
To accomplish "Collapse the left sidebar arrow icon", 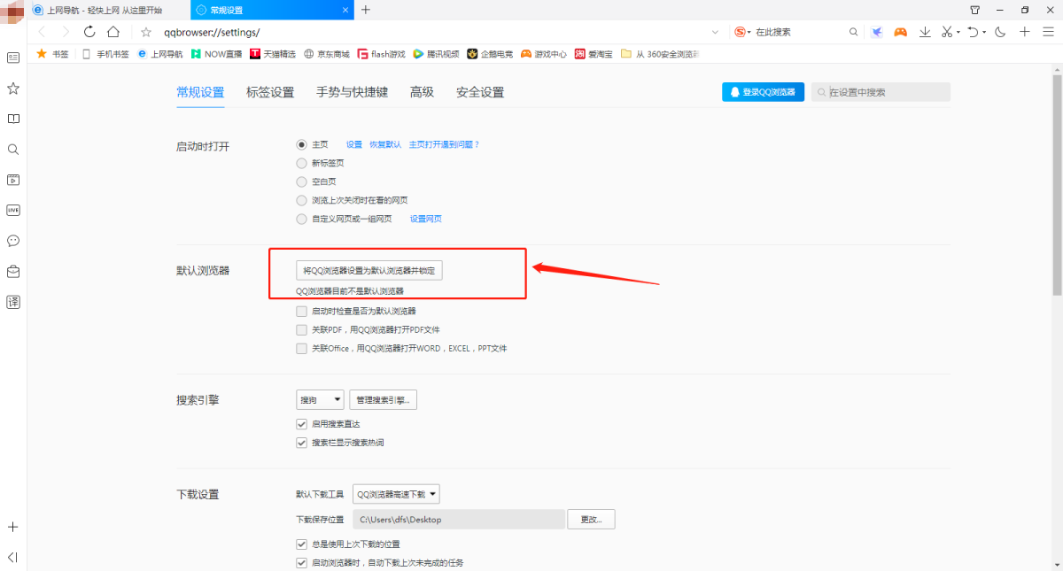I will click(13, 557).
